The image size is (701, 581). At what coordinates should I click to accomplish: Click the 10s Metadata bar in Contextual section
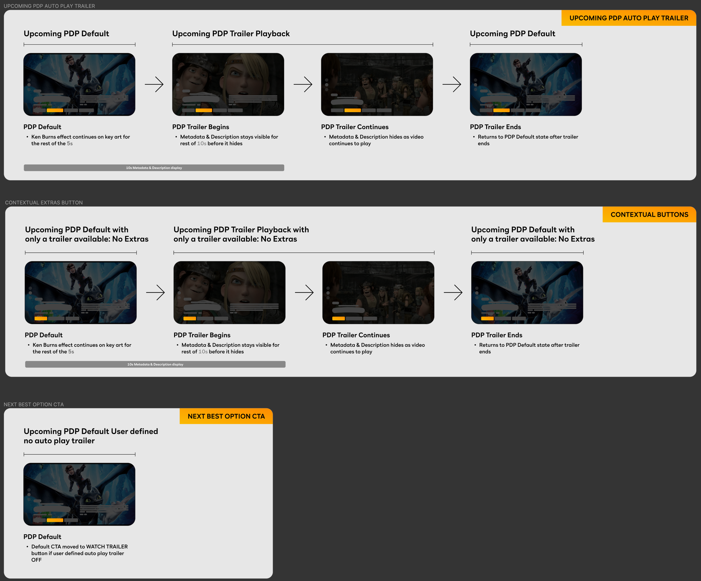click(155, 364)
